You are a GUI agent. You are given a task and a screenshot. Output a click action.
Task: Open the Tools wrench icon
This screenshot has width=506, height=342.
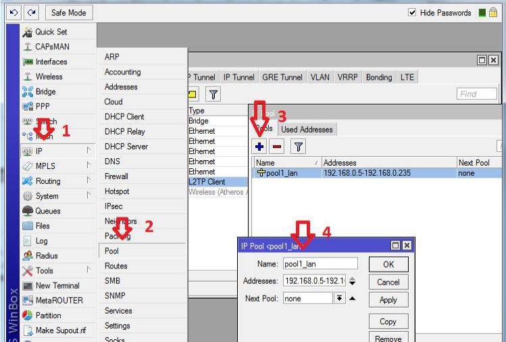point(28,270)
